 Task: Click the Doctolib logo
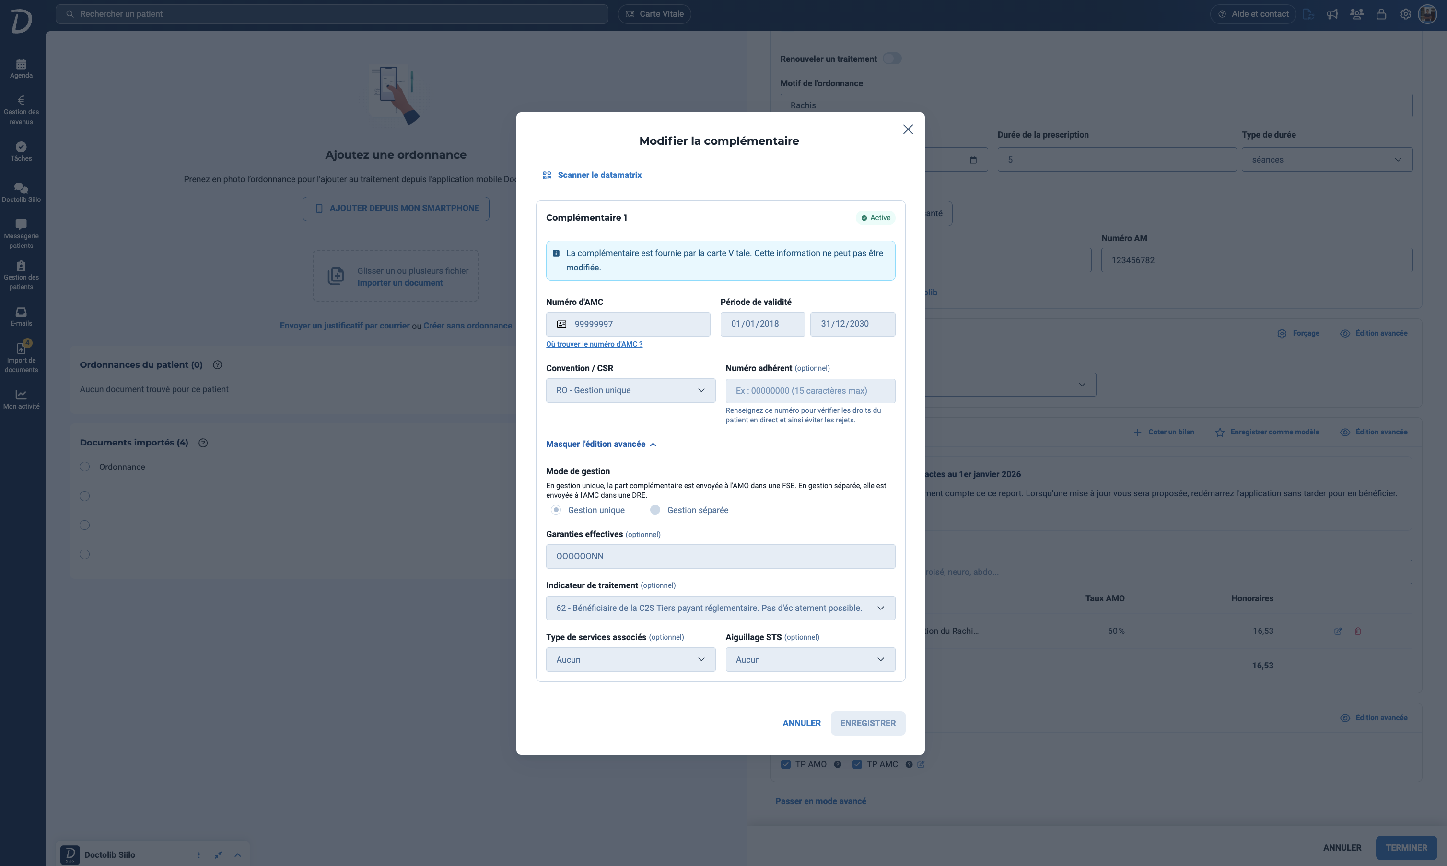pos(21,21)
